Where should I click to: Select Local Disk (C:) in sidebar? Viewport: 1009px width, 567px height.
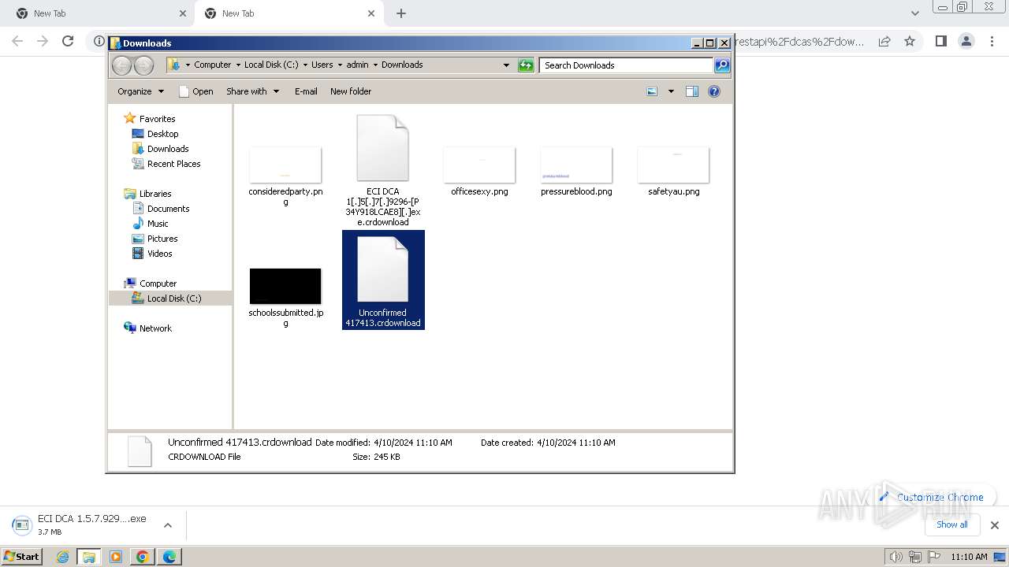click(x=170, y=298)
